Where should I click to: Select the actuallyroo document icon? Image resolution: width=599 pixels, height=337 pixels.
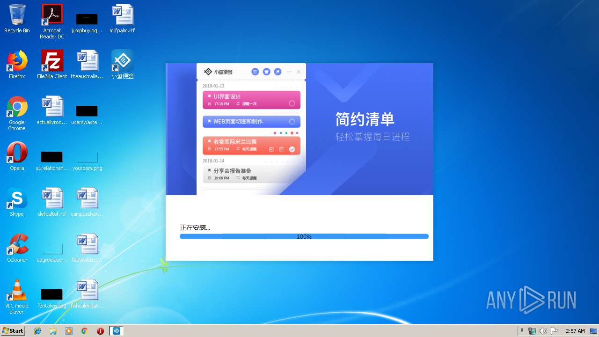[52, 110]
